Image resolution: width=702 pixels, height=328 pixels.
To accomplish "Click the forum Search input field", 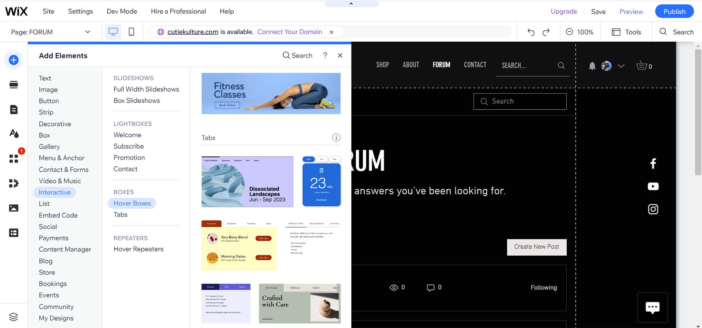I will [x=520, y=101].
